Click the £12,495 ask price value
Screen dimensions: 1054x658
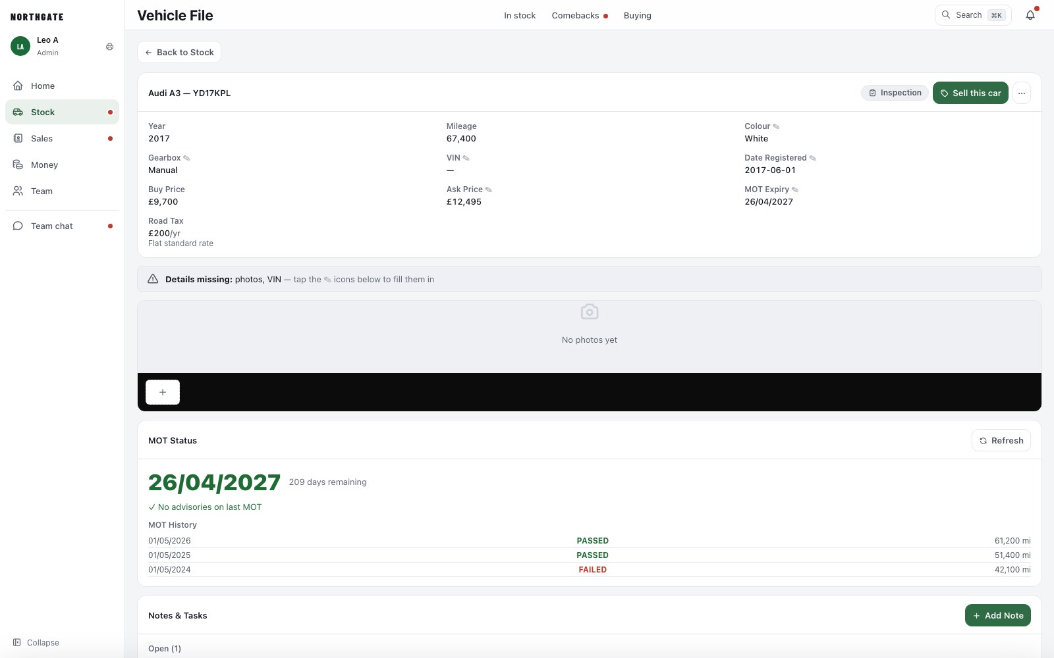(x=464, y=202)
